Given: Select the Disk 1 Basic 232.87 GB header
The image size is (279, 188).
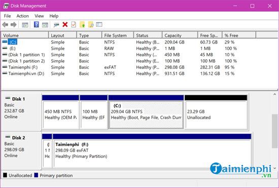Looking at the screenshot, I should (21, 112).
